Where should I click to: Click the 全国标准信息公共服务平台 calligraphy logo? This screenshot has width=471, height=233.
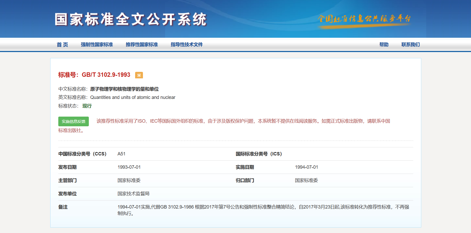pyautogui.click(x=364, y=19)
